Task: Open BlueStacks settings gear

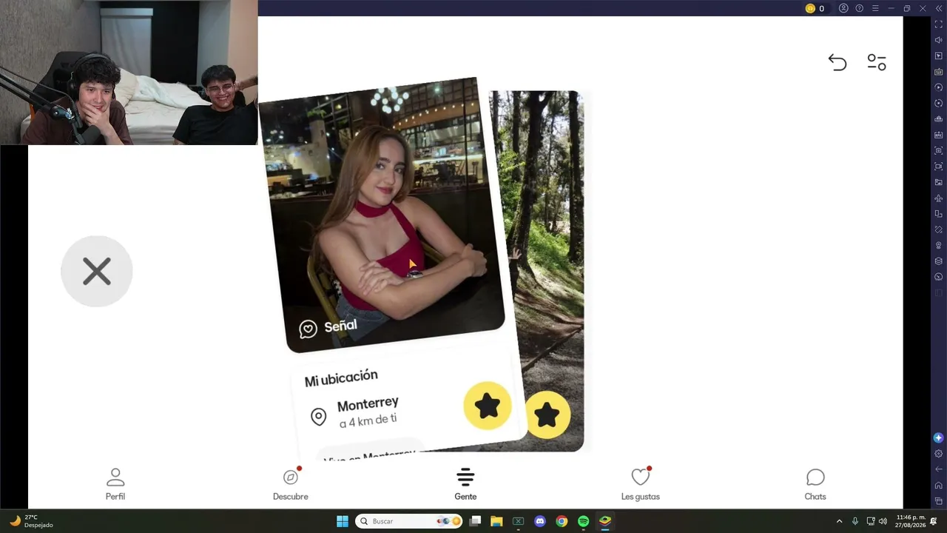Action: tap(939, 454)
